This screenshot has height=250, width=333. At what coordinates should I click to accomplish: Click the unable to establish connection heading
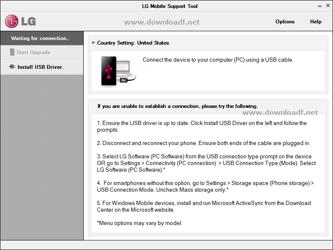coord(178,106)
